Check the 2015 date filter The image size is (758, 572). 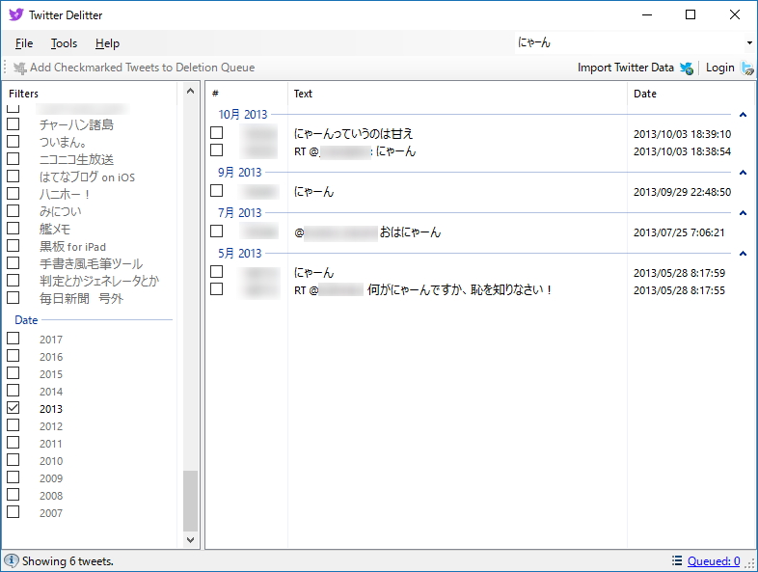pos(14,373)
